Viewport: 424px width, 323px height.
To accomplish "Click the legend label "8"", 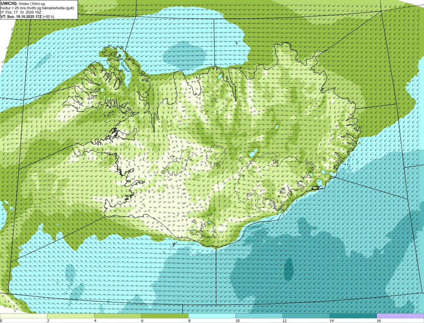I will pyautogui.click(x=189, y=321).
